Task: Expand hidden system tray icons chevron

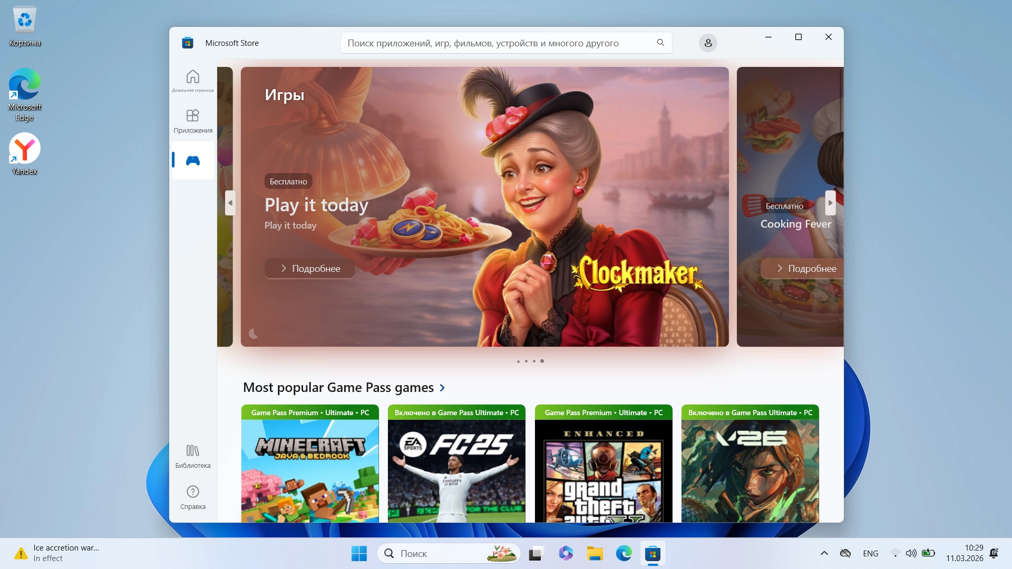Action: click(824, 553)
